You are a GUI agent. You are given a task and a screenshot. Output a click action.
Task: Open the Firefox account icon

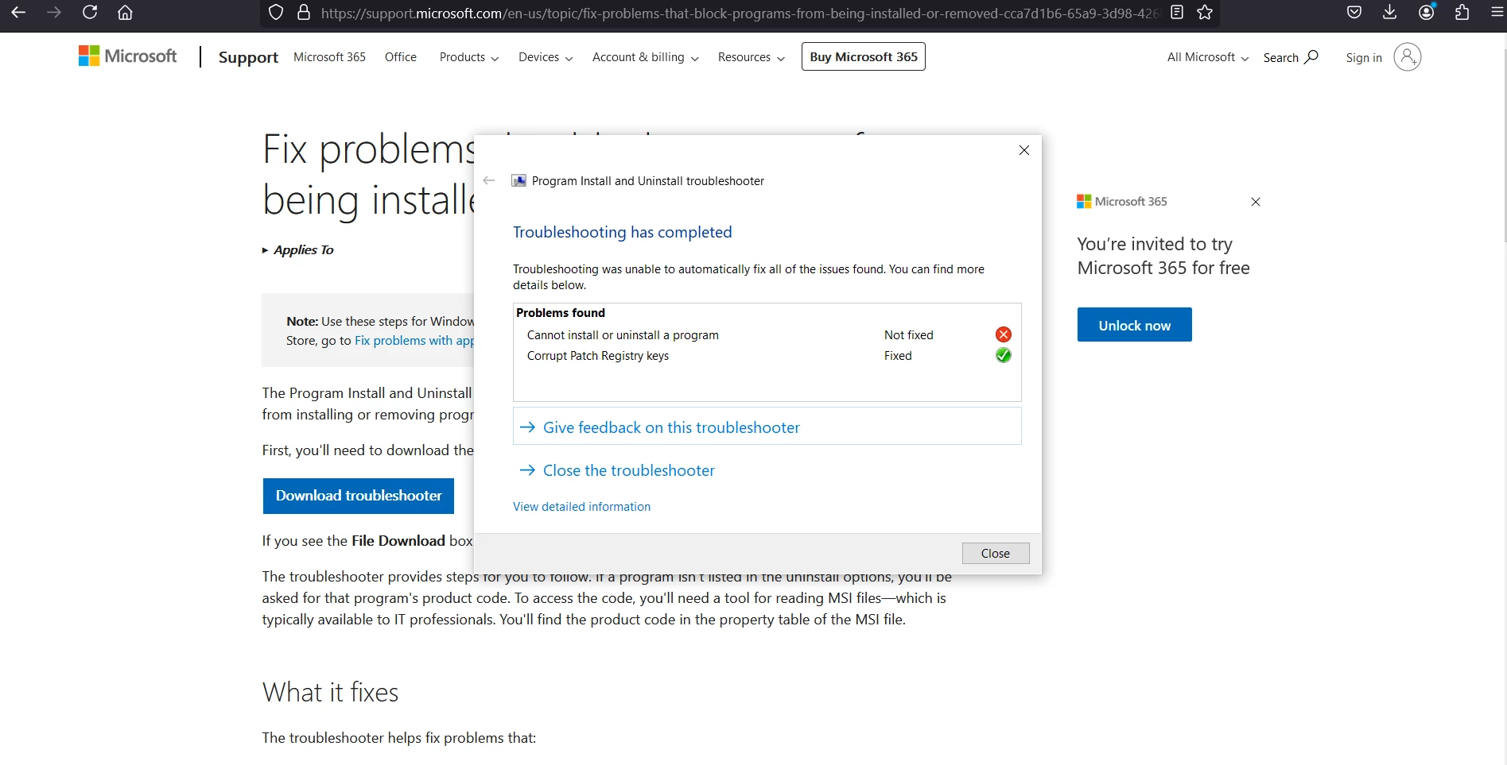pyautogui.click(x=1427, y=12)
